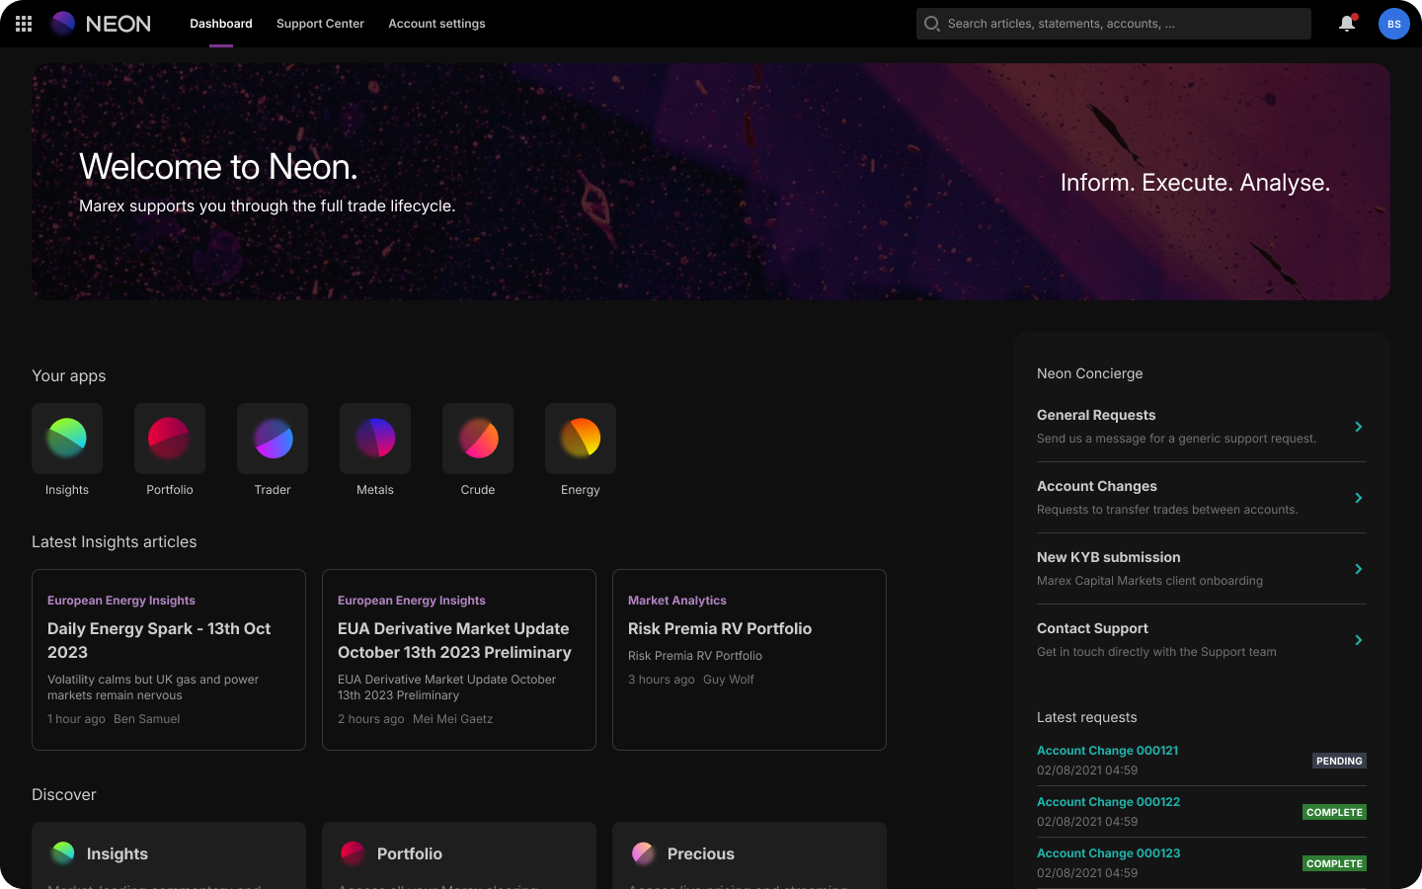Launch the Energy app icon
The height and width of the screenshot is (889, 1422).
tap(581, 439)
